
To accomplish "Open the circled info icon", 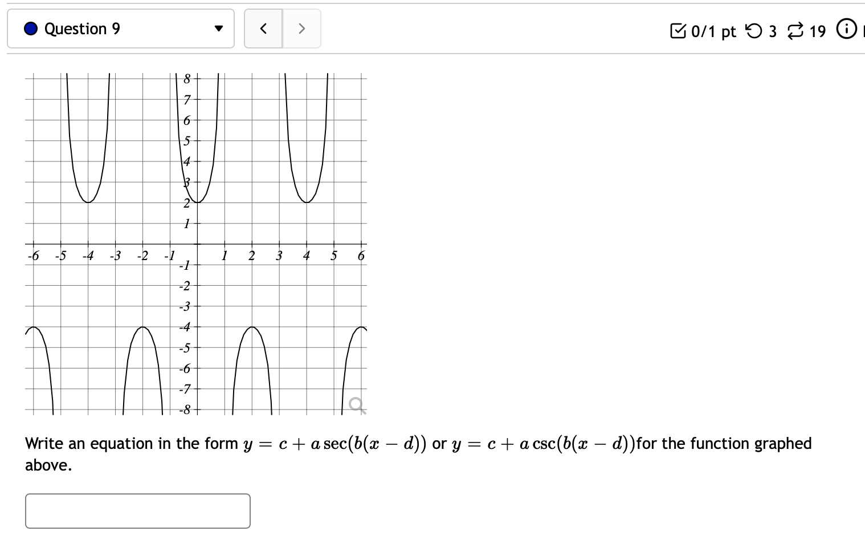I will click(847, 30).
